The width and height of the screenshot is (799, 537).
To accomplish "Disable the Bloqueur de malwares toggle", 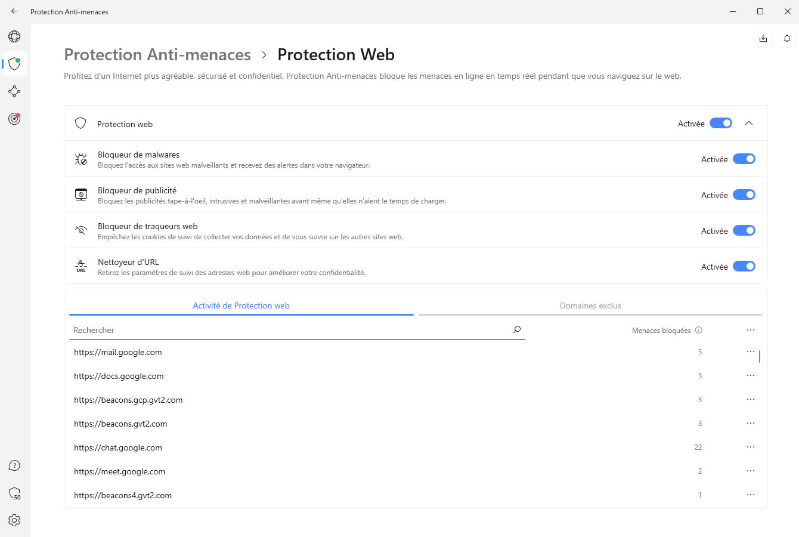I will pos(744,159).
